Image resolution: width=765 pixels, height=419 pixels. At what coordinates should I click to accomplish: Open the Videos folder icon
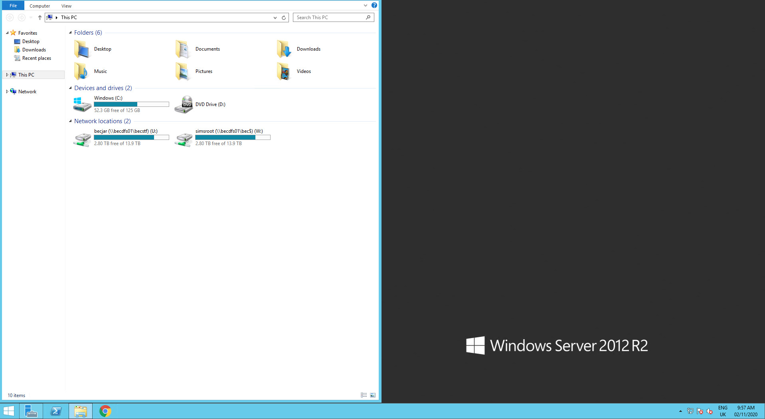click(x=285, y=71)
